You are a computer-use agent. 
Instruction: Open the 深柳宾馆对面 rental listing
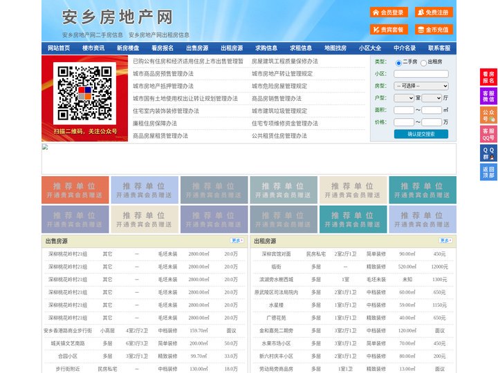pos(276,254)
